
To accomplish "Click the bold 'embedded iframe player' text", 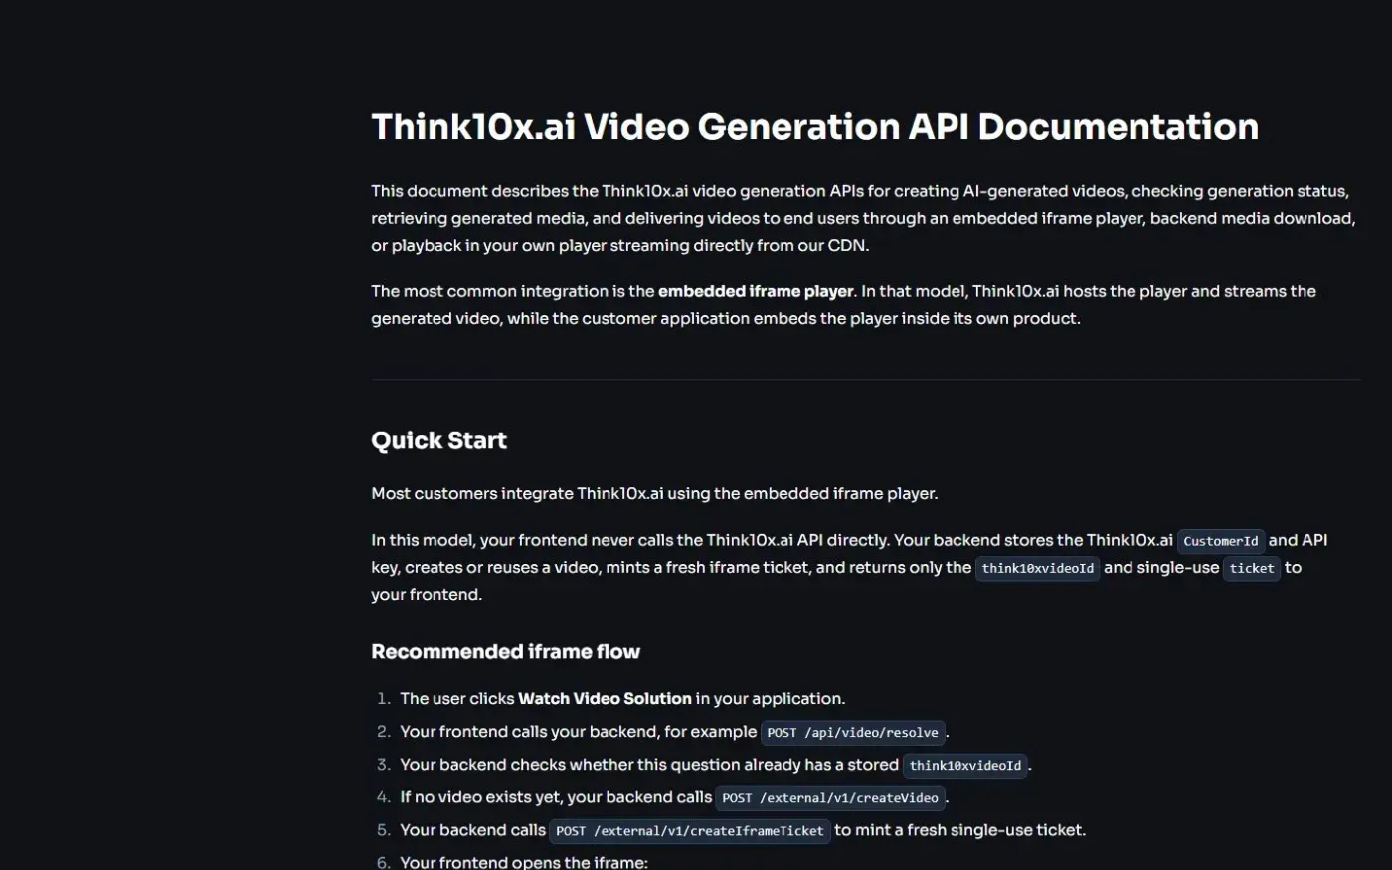I will 756,291.
